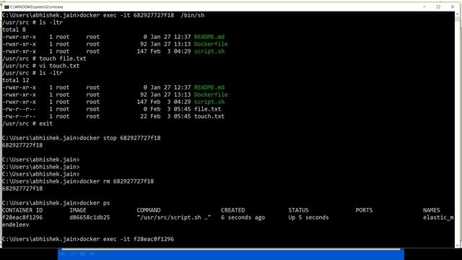
Task: Click the STATUS column header
Action: click(298, 210)
